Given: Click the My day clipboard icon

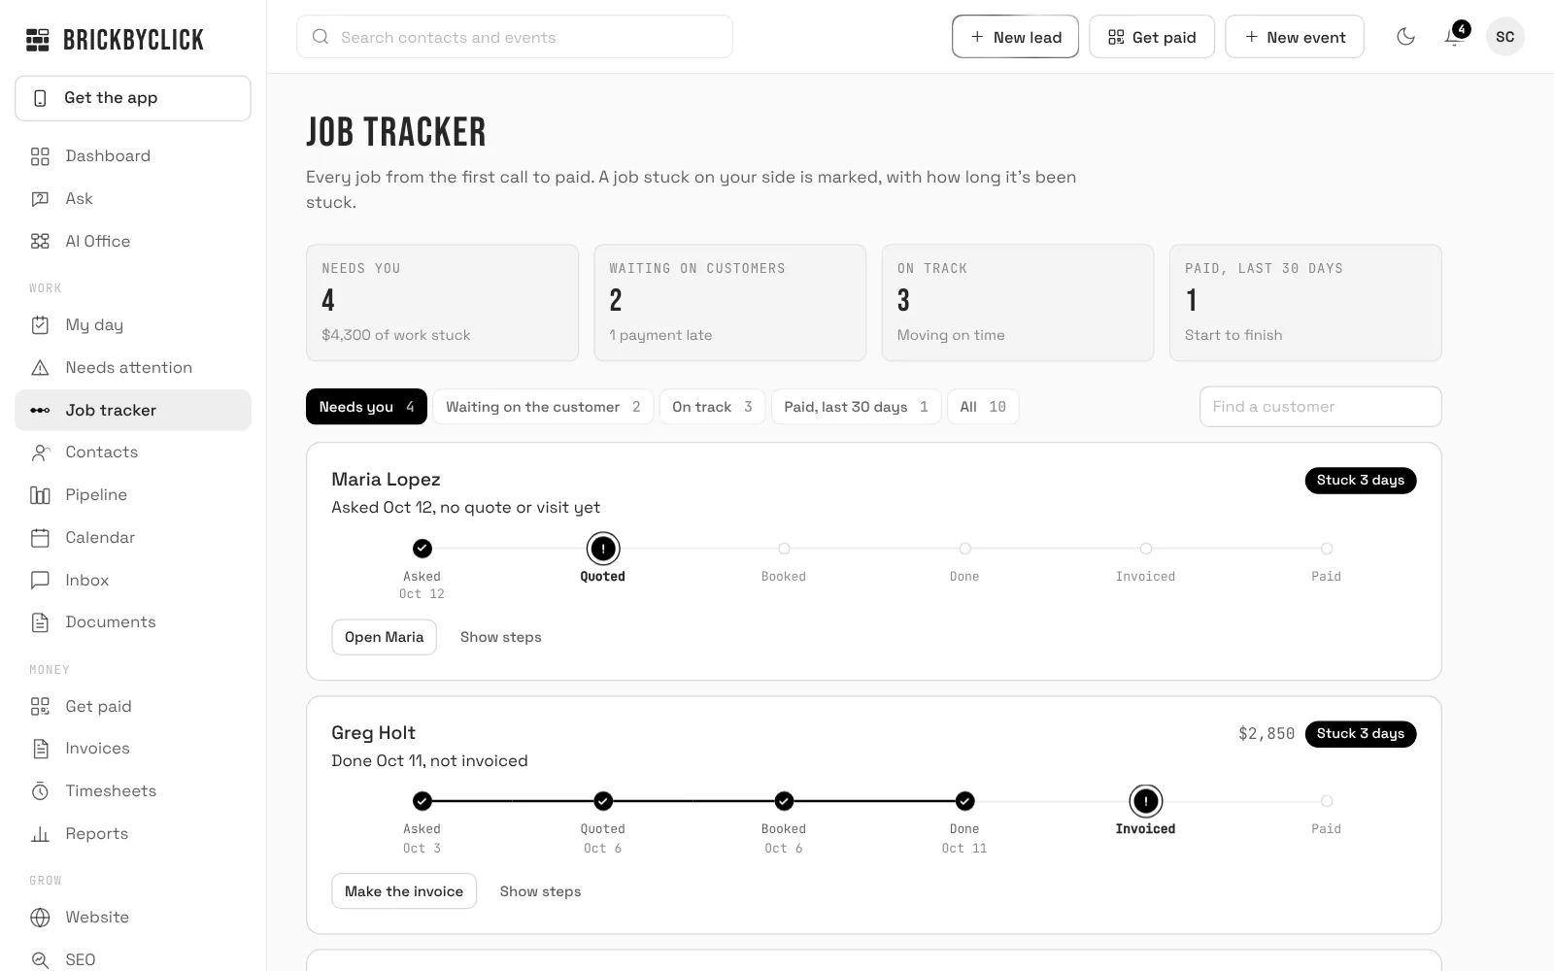Looking at the screenshot, I should coord(40,325).
